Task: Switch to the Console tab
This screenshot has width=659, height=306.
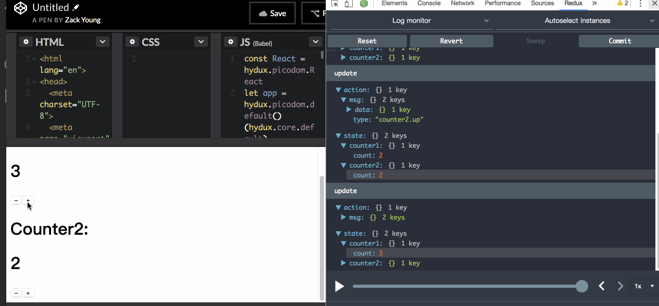Action: pos(429,4)
